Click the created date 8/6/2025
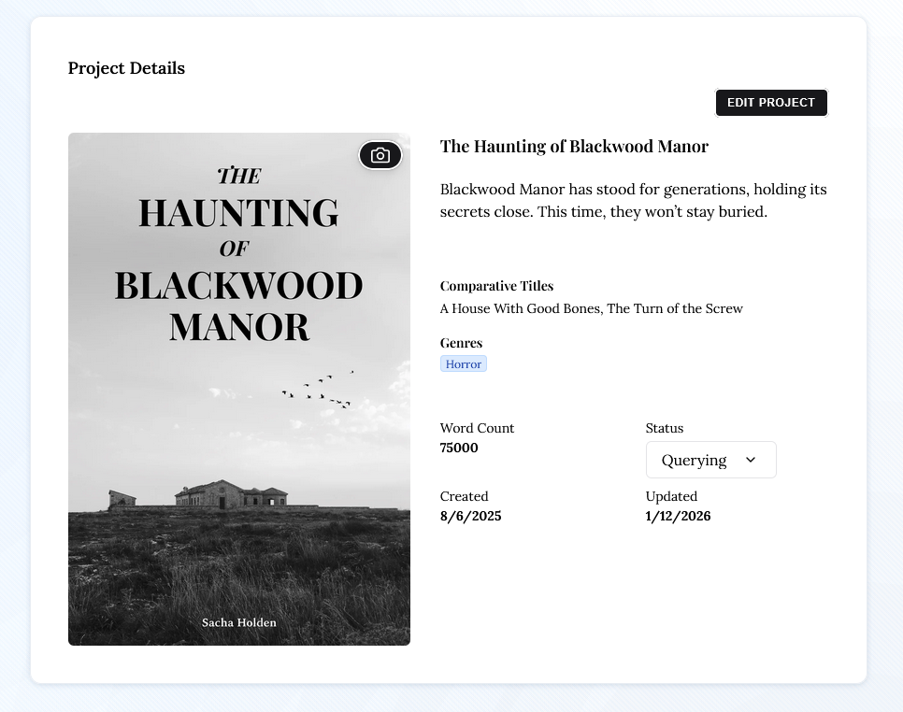The image size is (903, 712). click(x=470, y=516)
